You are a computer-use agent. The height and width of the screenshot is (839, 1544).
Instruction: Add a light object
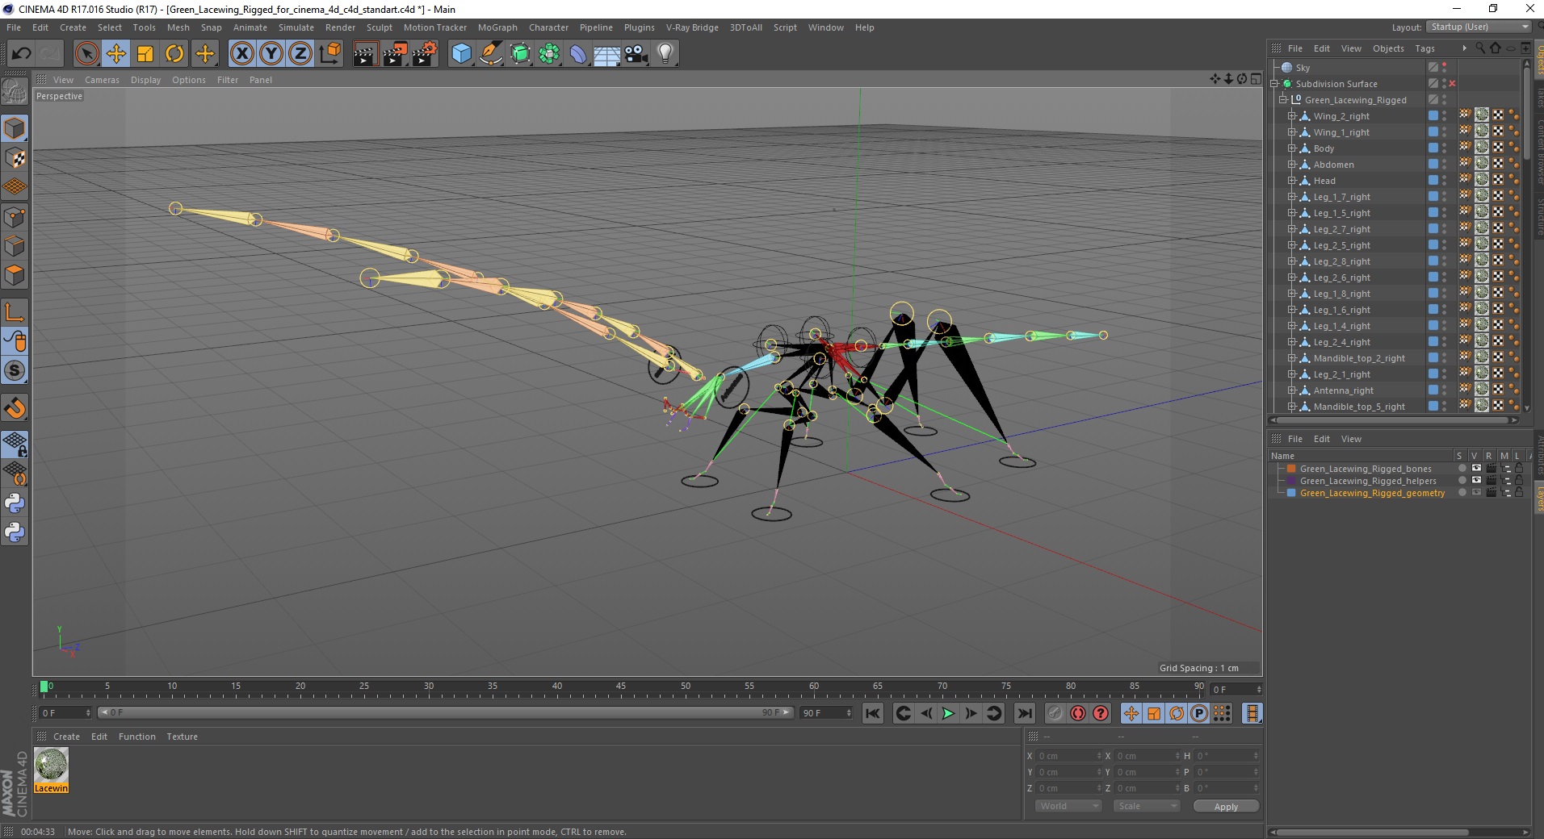[x=665, y=54]
